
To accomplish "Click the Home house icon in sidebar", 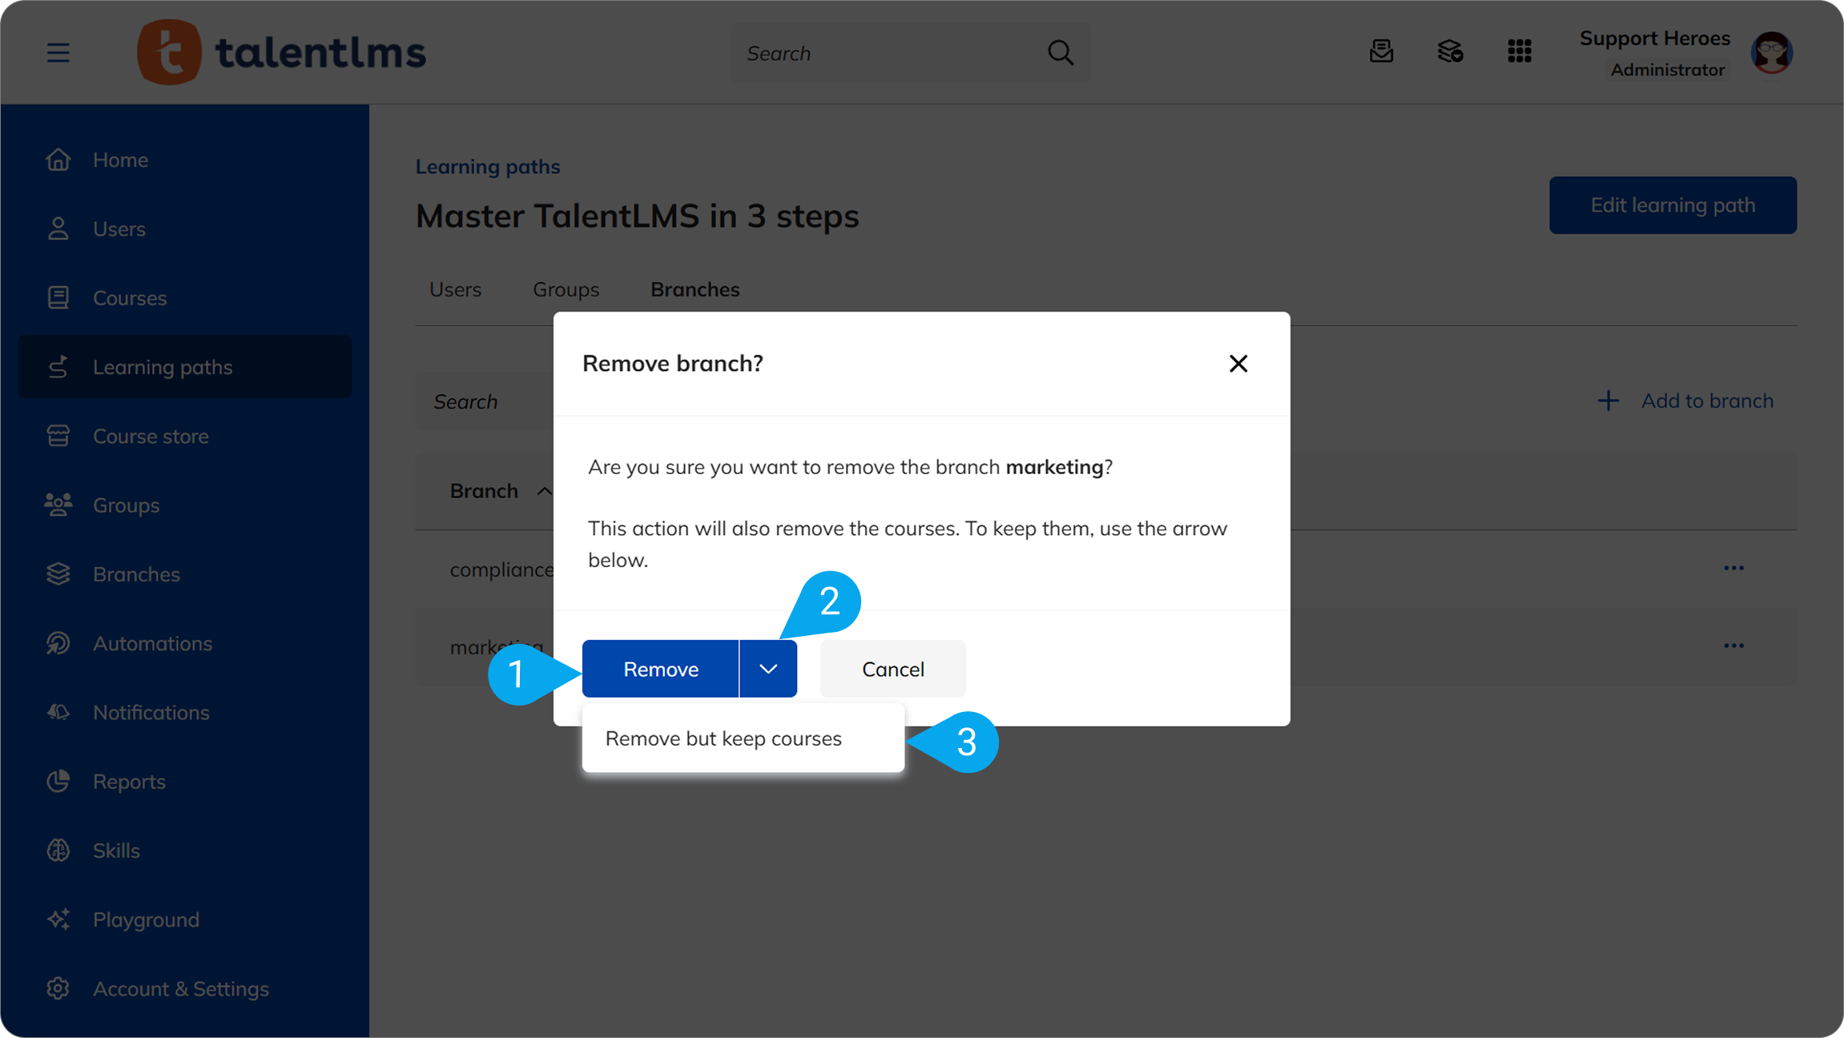I will coord(58,159).
